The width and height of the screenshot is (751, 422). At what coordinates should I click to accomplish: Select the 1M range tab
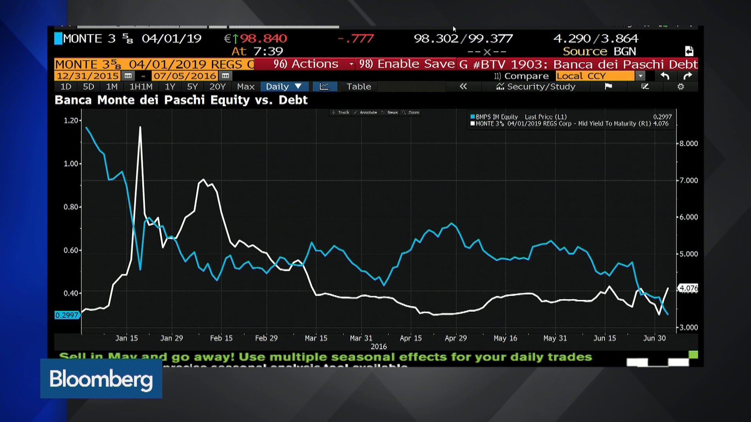(x=112, y=86)
